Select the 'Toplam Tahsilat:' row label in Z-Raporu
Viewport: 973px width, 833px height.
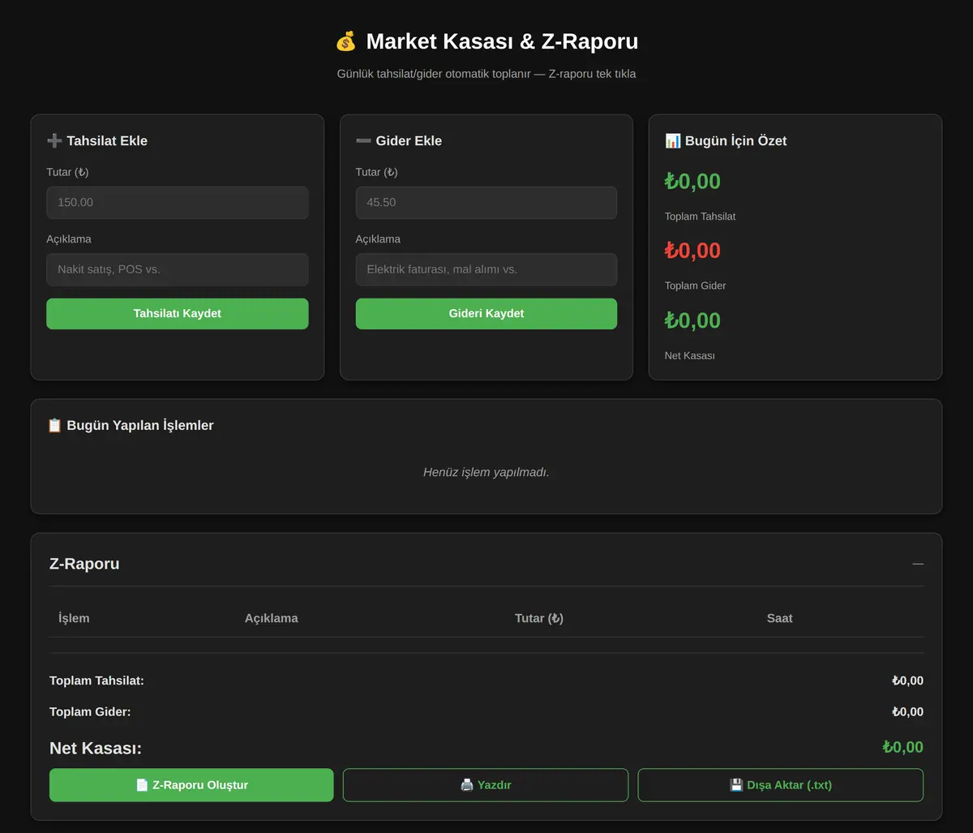point(96,681)
